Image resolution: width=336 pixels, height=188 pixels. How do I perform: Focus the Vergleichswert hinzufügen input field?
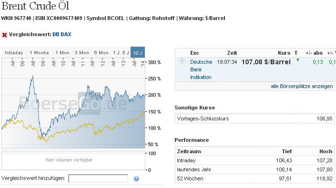98,178
